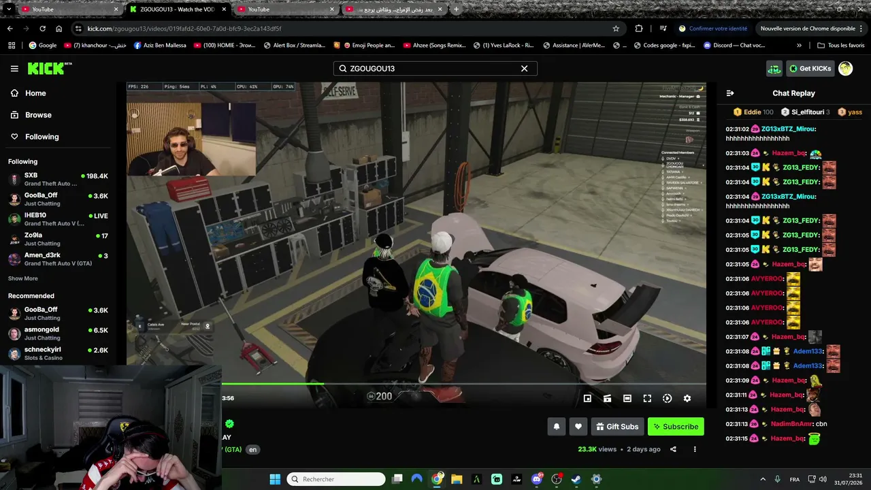Open the SXB channel in Following list
This screenshot has height=490, width=871.
click(59, 180)
